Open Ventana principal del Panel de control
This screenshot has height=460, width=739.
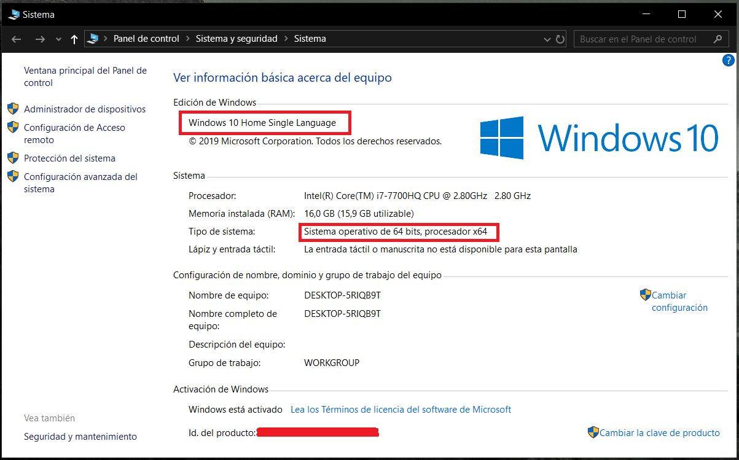point(85,77)
